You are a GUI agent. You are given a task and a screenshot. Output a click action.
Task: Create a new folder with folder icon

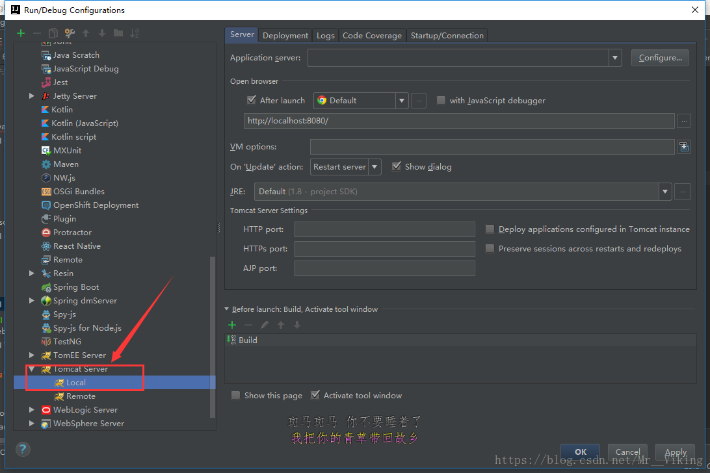tap(118, 33)
